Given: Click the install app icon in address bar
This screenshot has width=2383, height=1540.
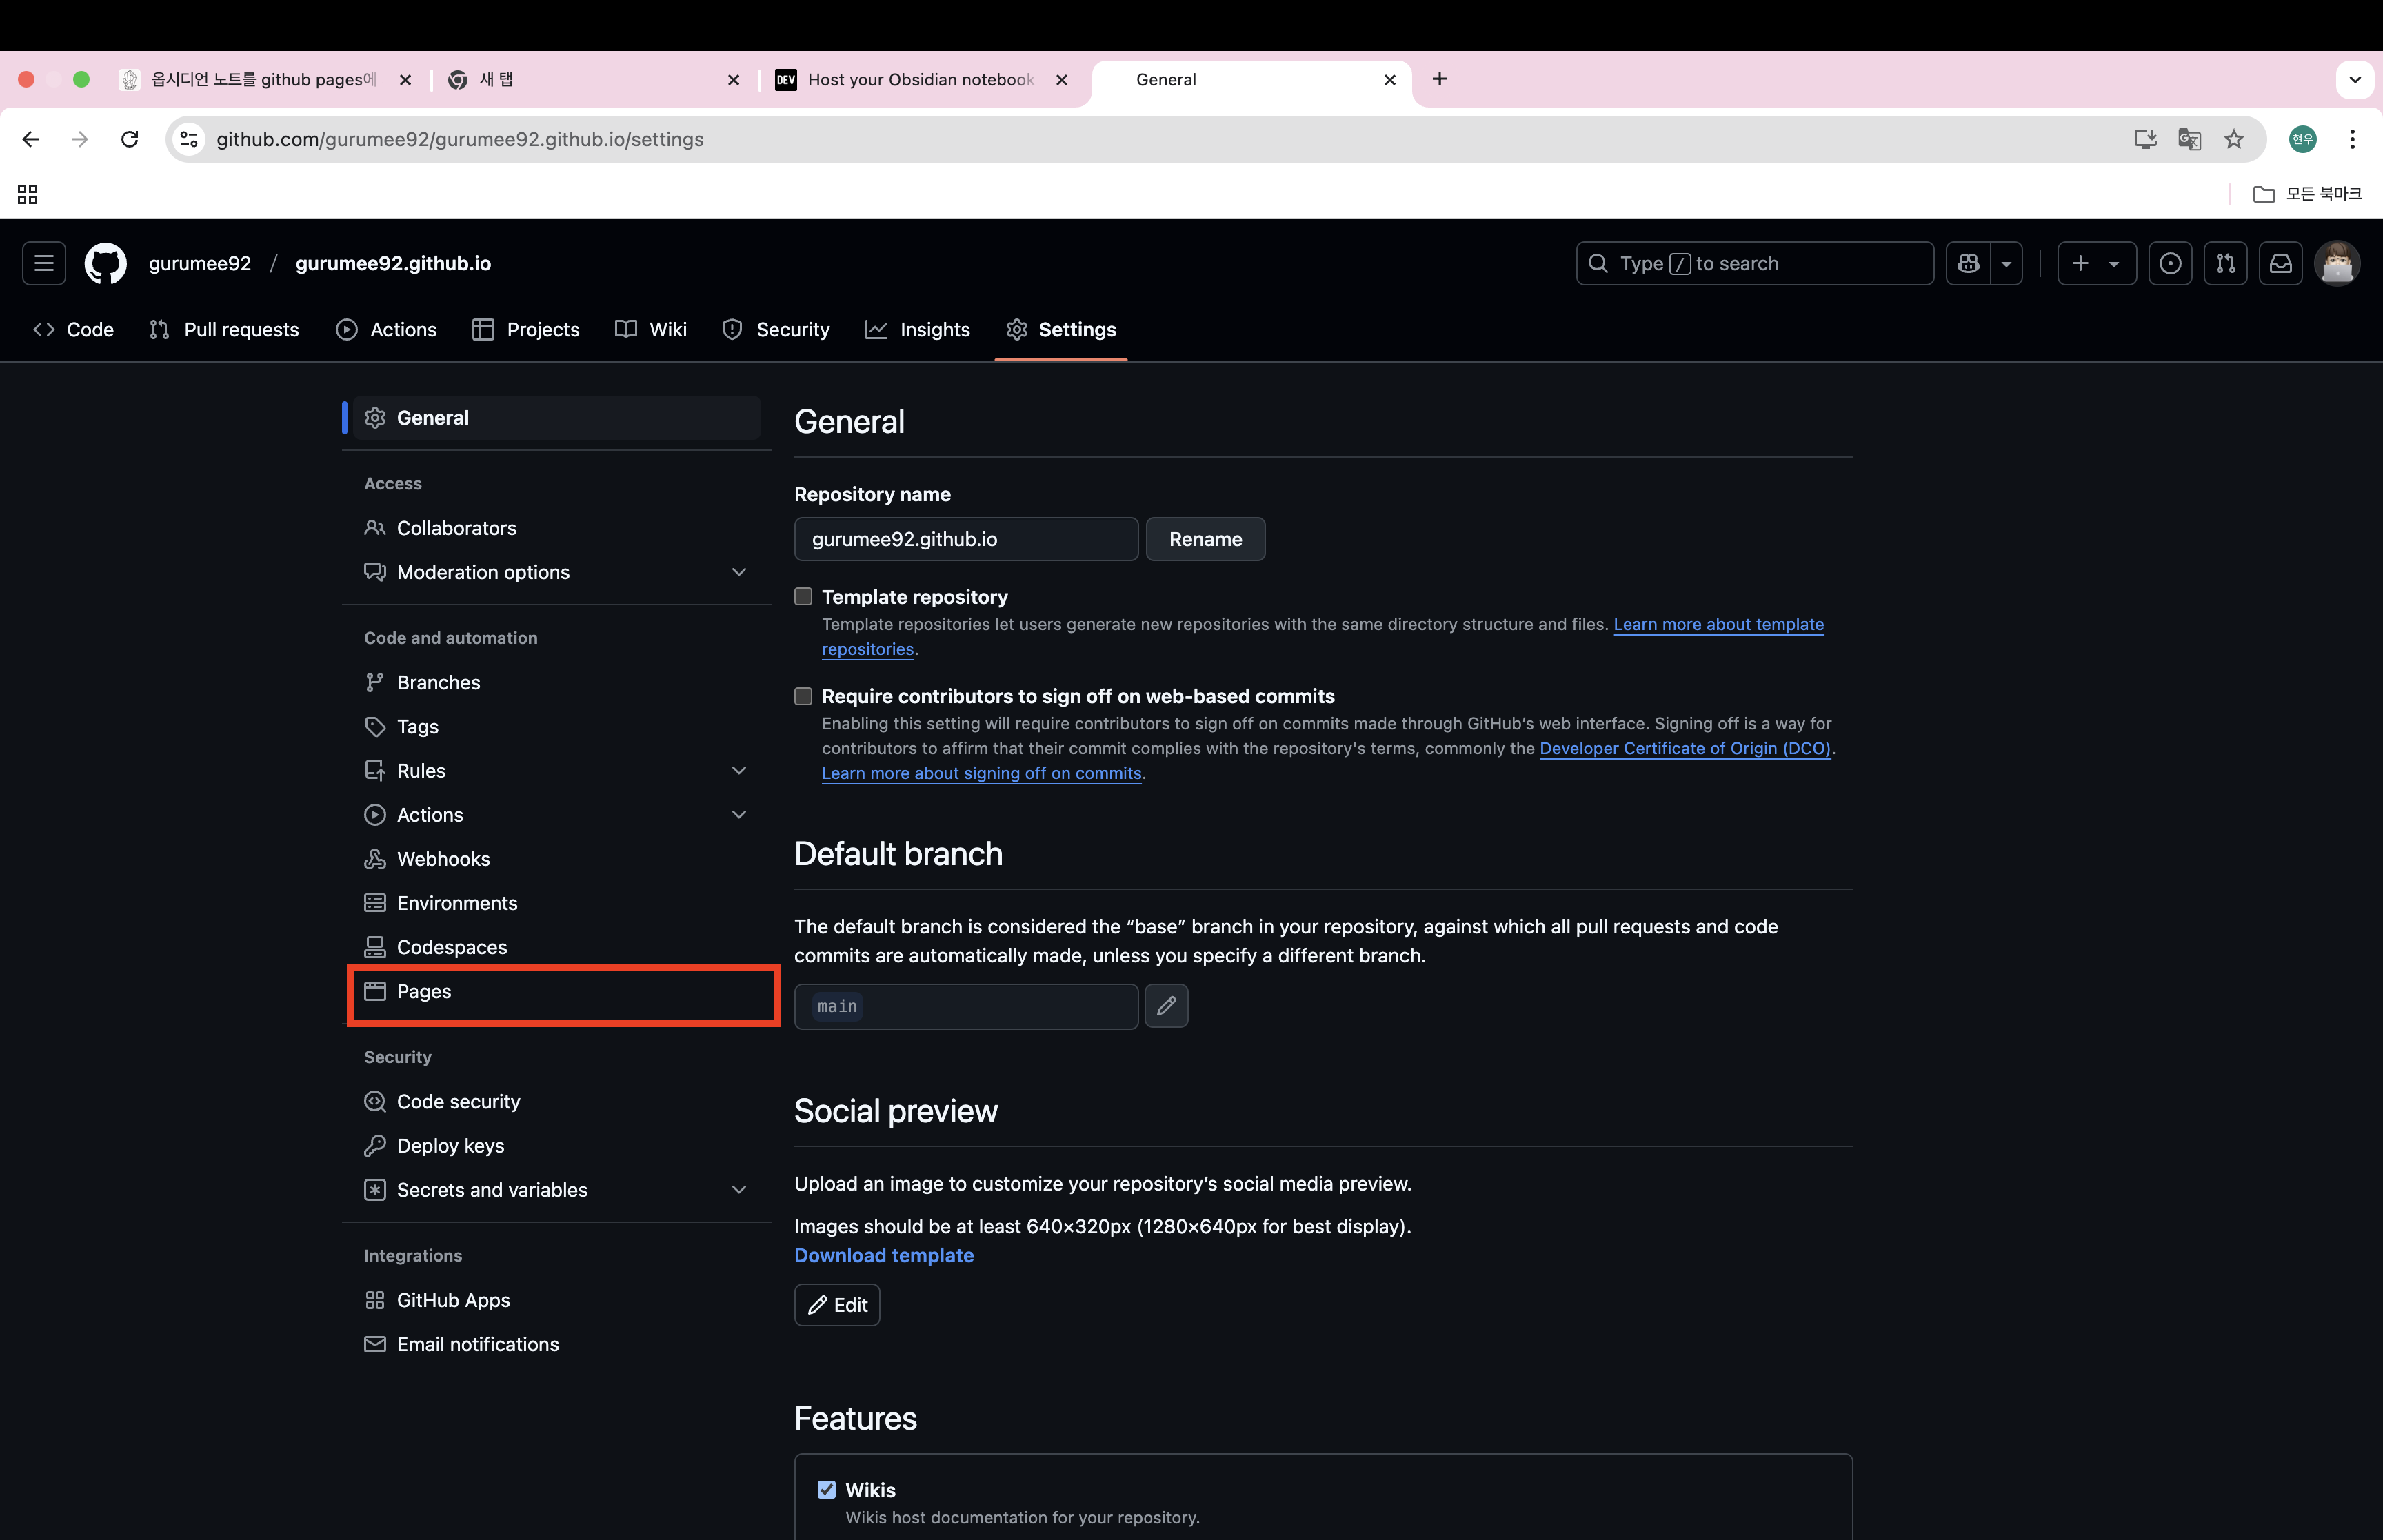Looking at the screenshot, I should tap(2144, 139).
